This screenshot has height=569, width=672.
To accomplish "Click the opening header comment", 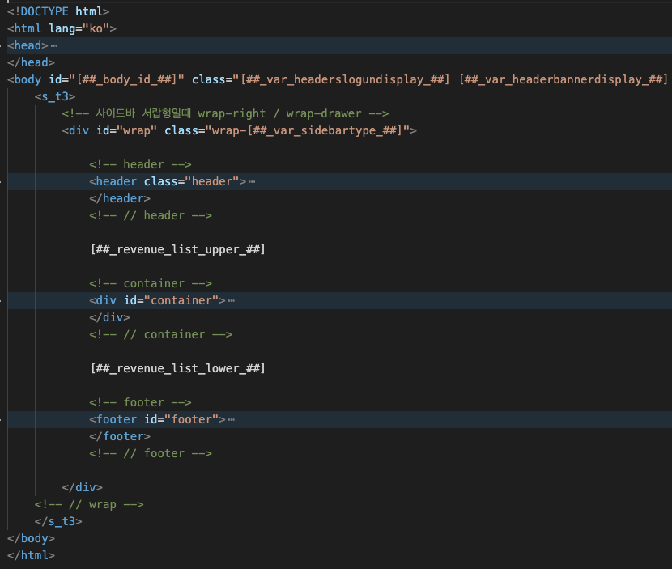I will tap(140, 164).
